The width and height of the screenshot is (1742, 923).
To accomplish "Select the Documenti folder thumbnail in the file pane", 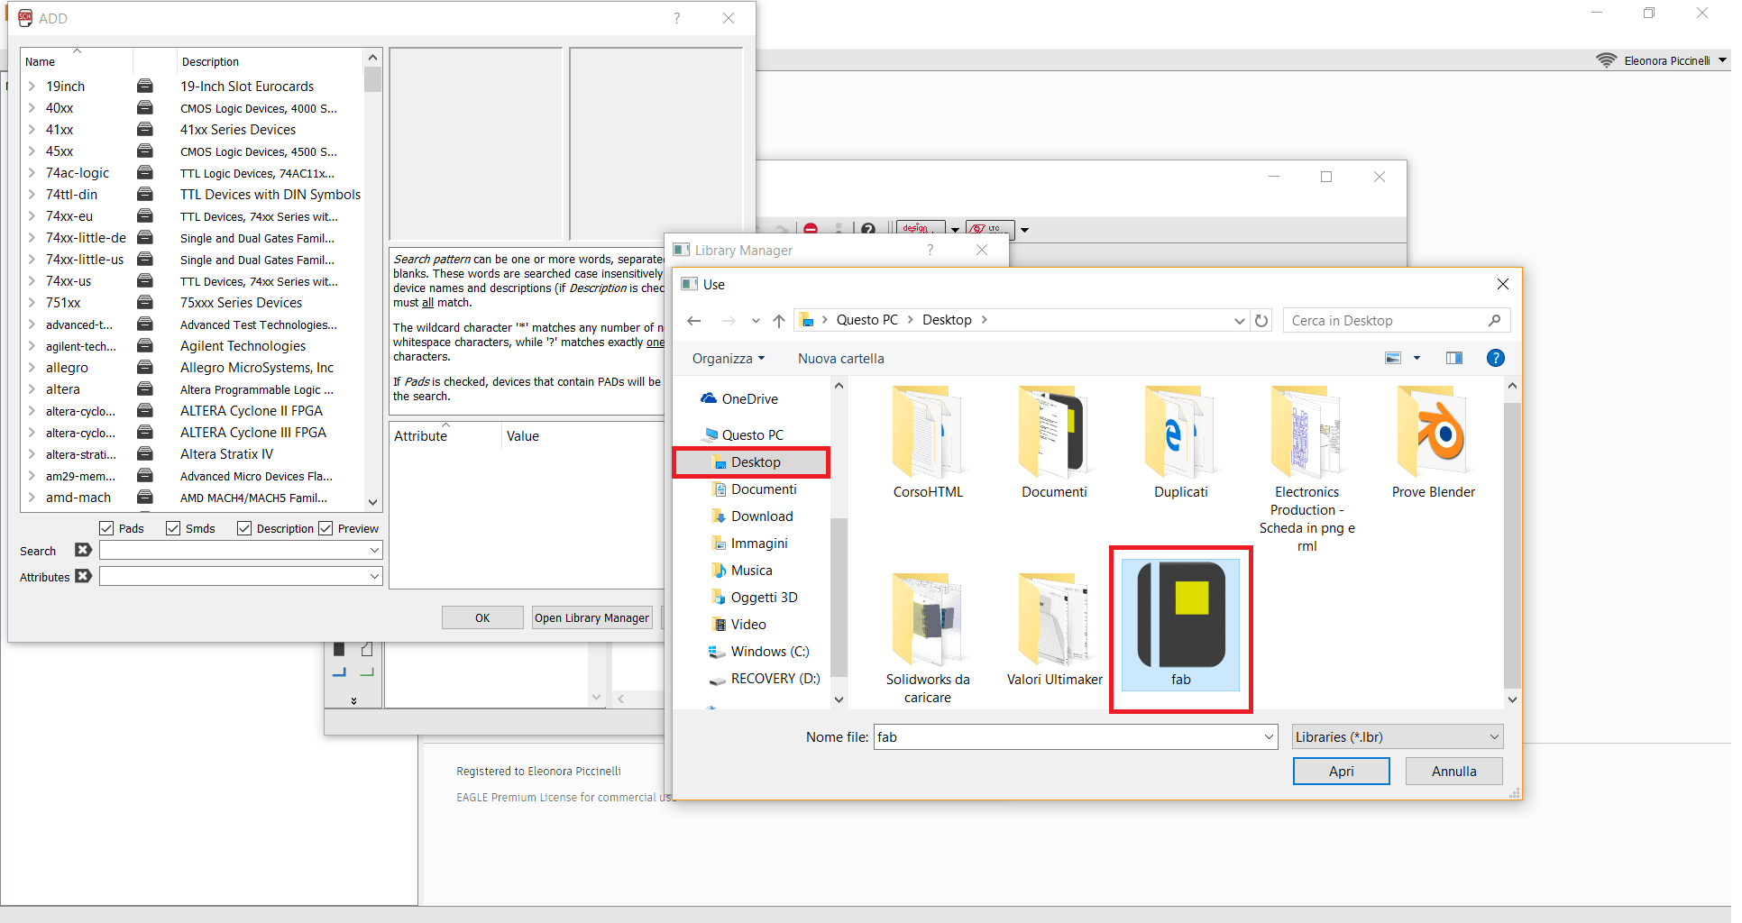I will click(x=1054, y=443).
